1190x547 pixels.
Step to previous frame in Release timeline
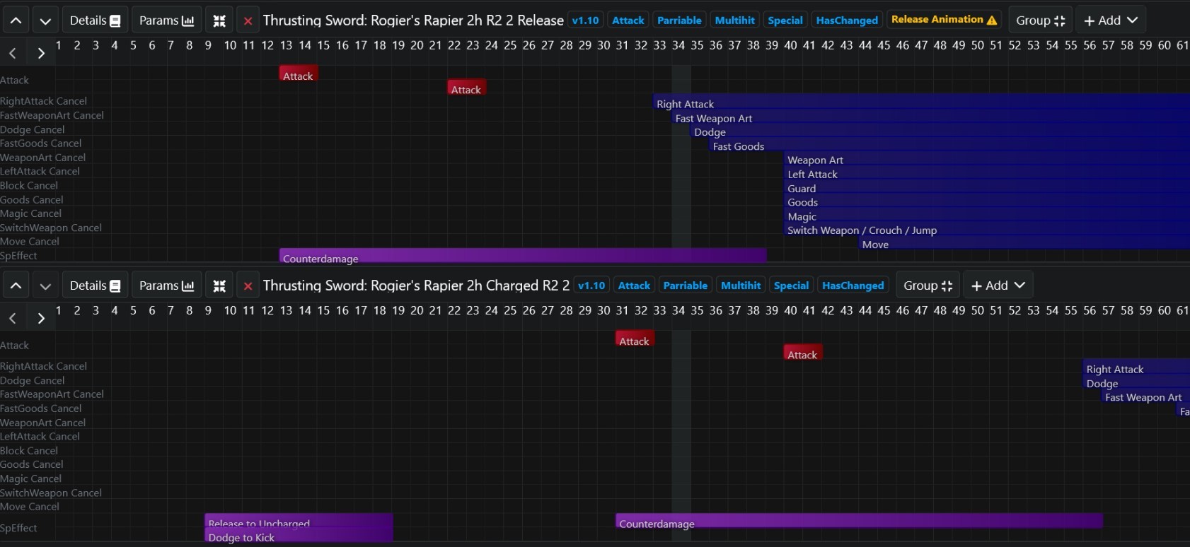13,53
